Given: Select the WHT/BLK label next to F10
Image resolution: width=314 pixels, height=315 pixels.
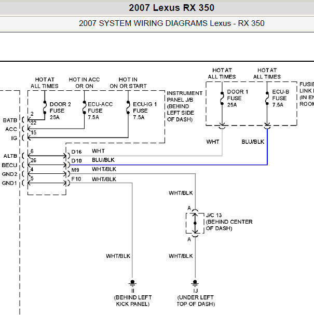Looking at the screenshot, I should pos(104,179).
